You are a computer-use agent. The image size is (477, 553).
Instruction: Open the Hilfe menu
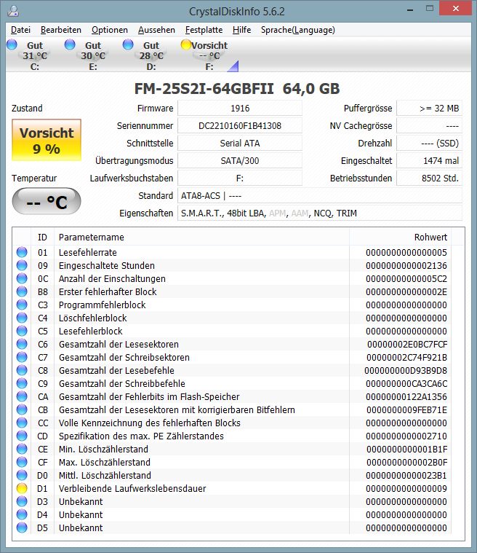coord(241,30)
